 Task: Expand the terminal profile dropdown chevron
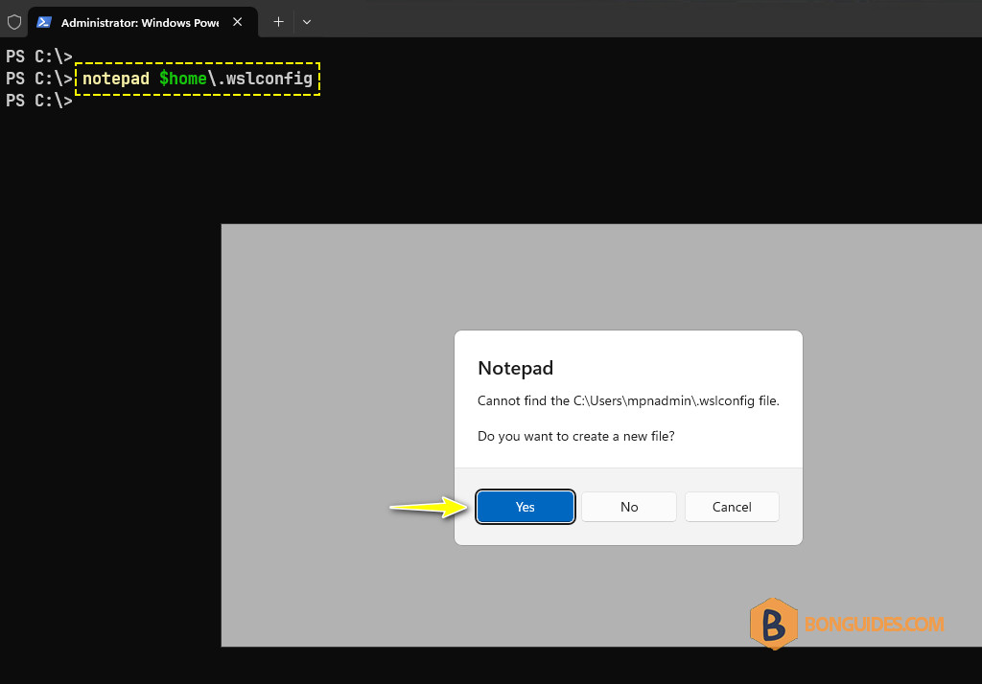click(x=307, y=22)
